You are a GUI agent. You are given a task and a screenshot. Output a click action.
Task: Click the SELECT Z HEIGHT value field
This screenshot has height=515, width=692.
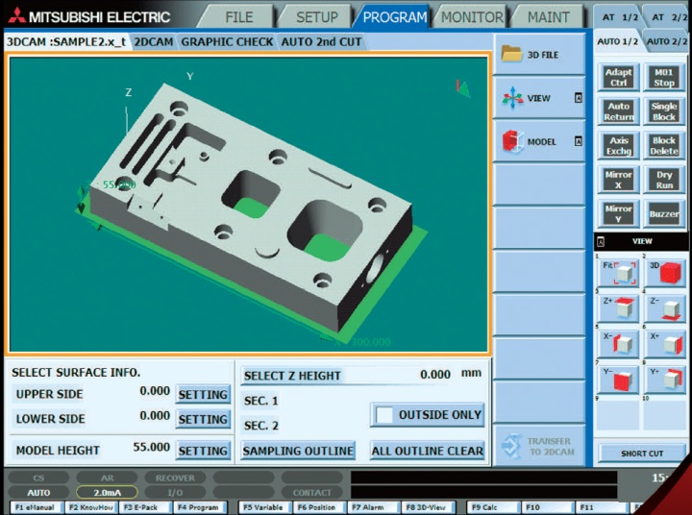[423, 376]
